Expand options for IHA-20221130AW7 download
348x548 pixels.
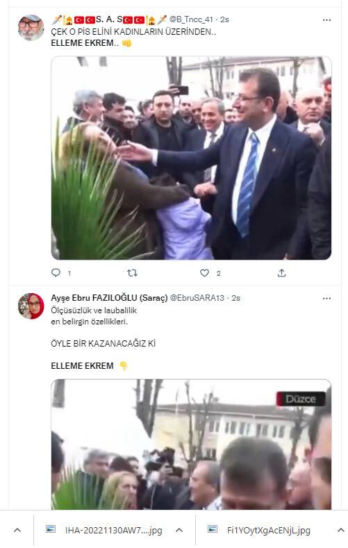tap(179, 530)
